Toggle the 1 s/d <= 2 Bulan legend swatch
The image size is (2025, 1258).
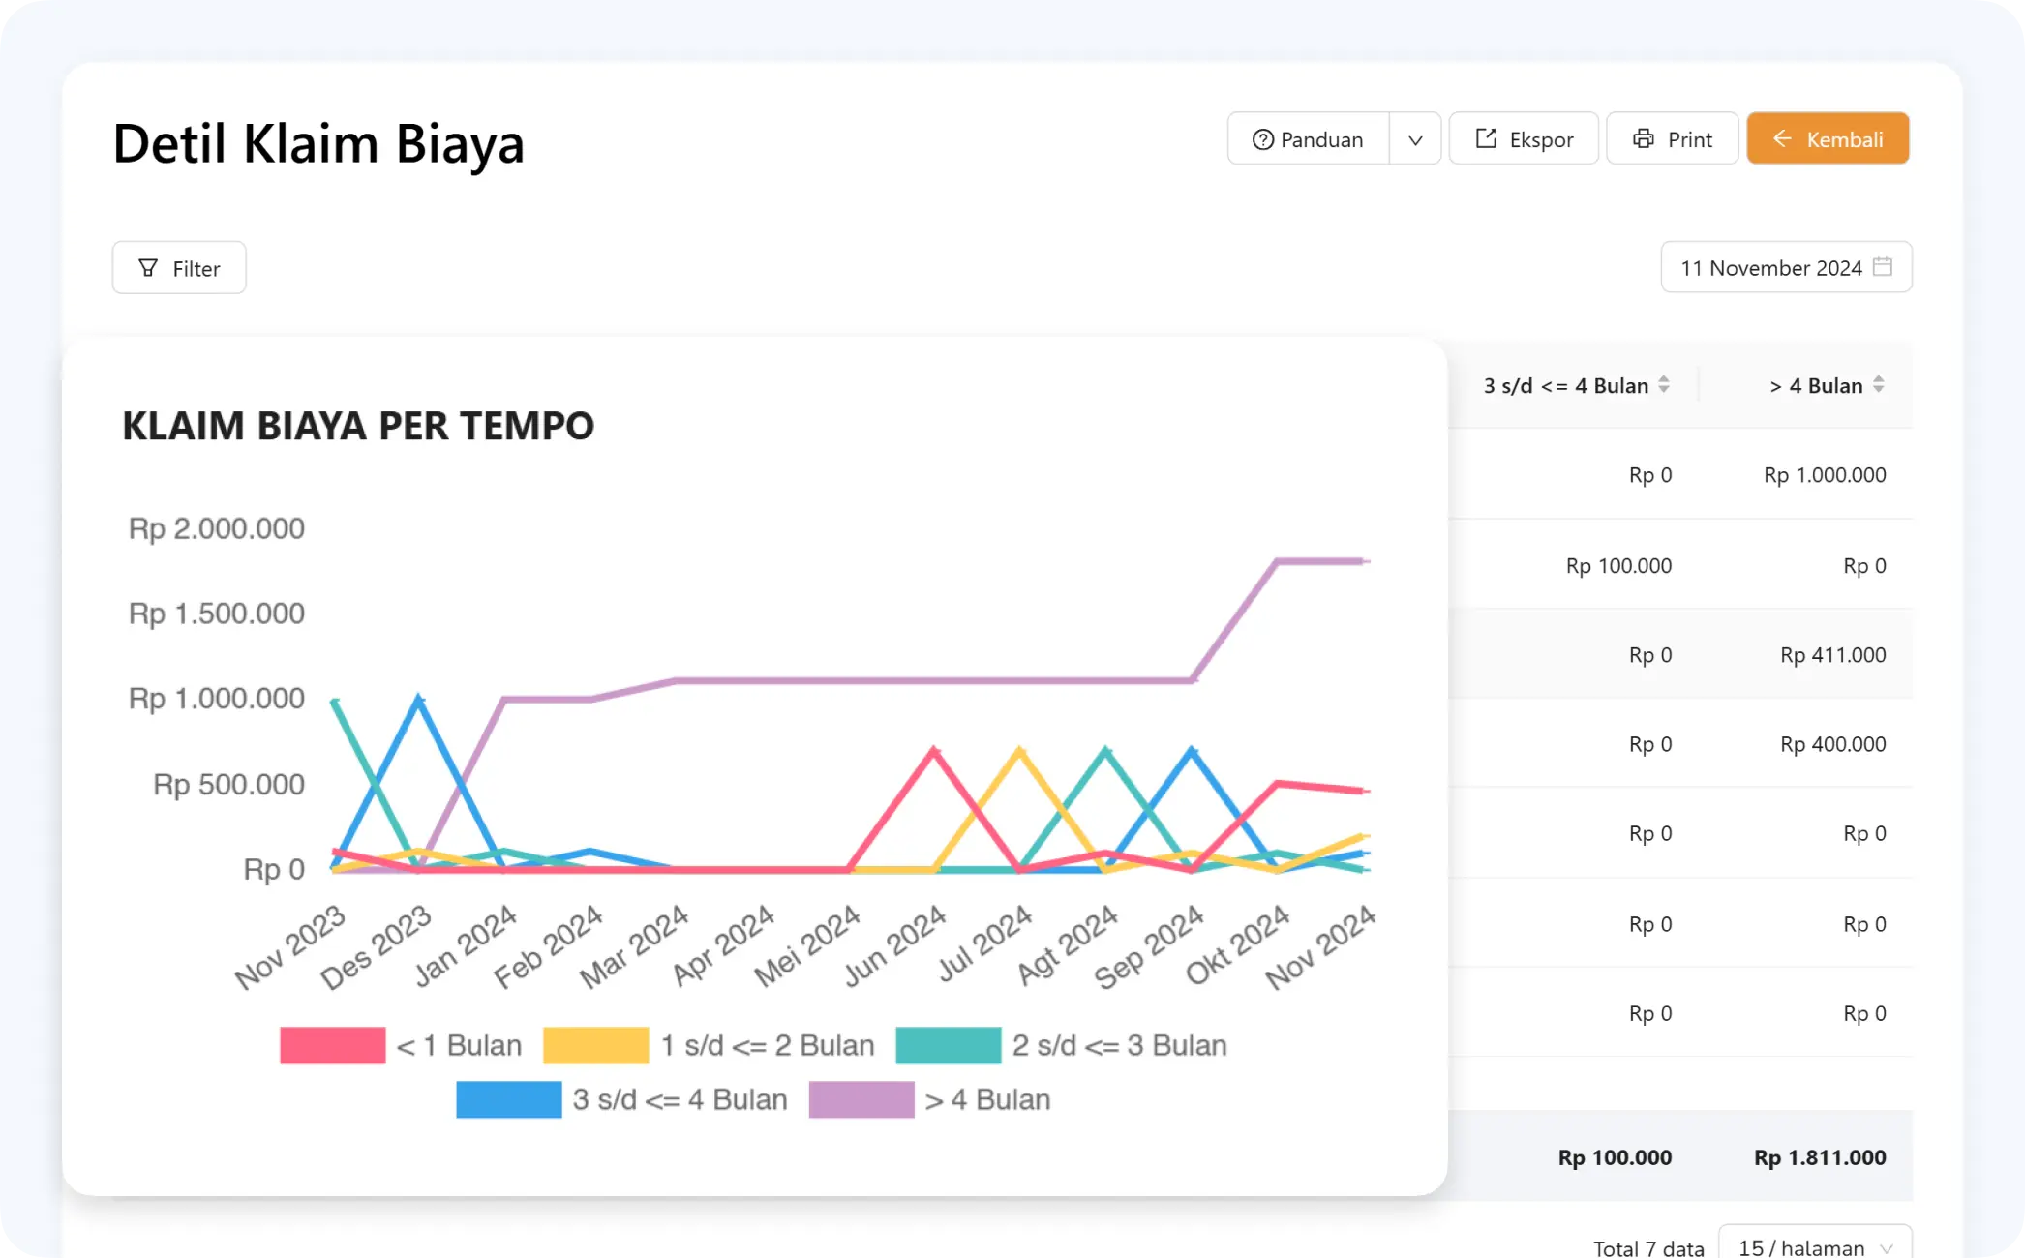click(x=595, y=1045)
